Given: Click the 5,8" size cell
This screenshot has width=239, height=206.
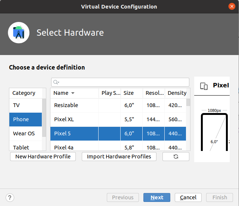Looking at the screenshot, I should 131,146.
